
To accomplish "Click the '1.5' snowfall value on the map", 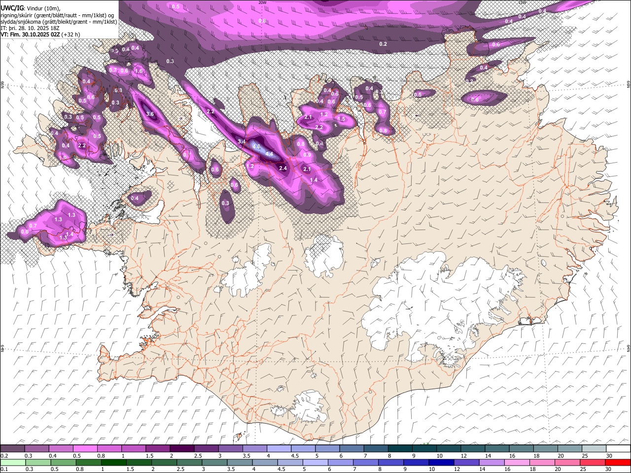I will pyautogui.click(x=341, y=119).
